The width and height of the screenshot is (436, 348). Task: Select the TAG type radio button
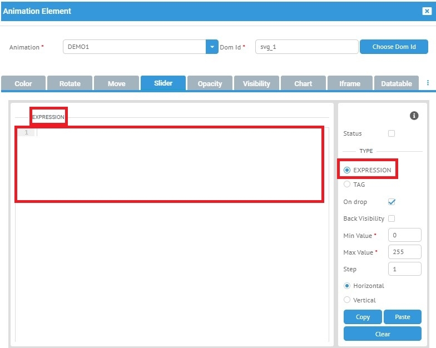348,185
